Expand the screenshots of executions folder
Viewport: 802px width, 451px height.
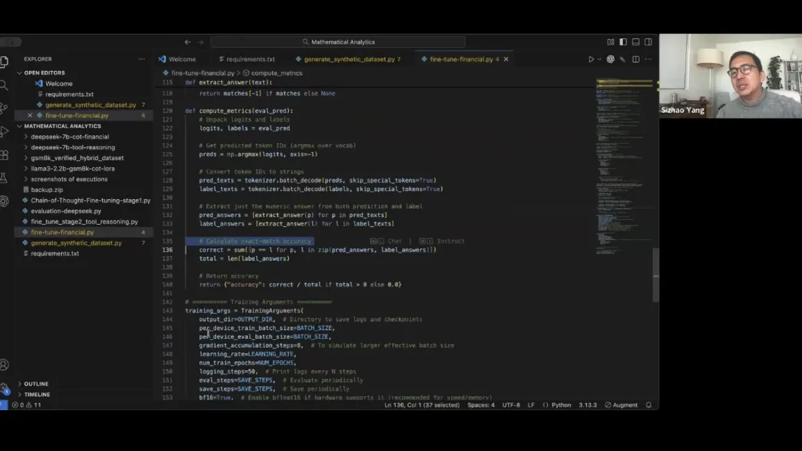pyautogui.click(x=69, y=180)
